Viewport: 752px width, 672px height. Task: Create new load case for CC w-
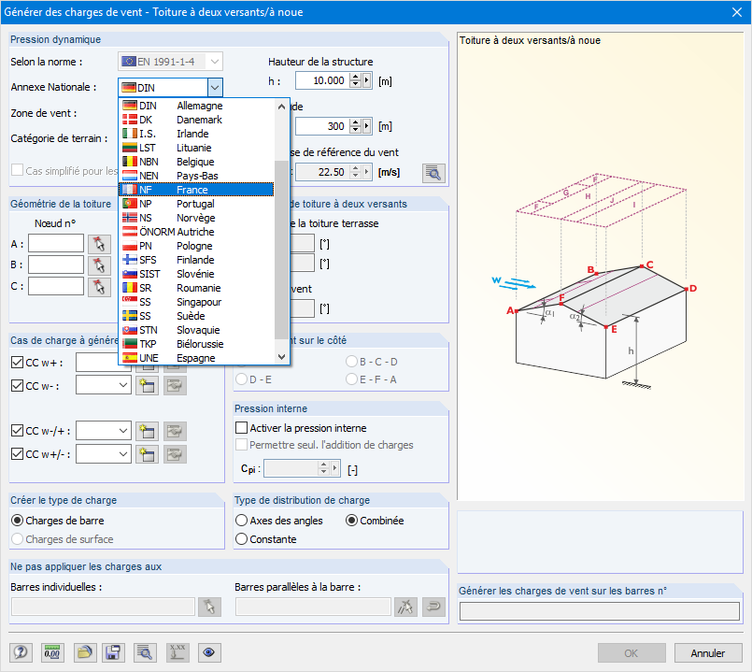147,385
